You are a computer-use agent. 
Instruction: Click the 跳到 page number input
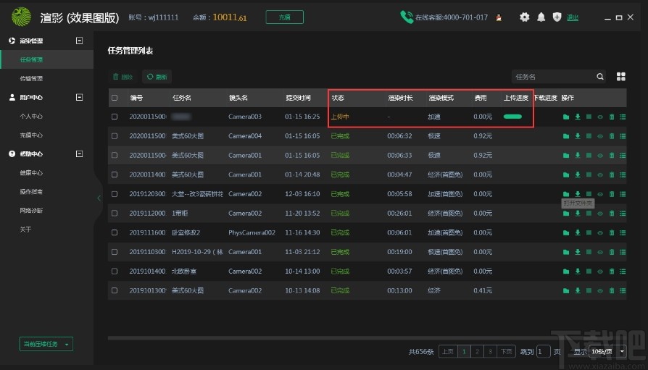tap(543, 351)
